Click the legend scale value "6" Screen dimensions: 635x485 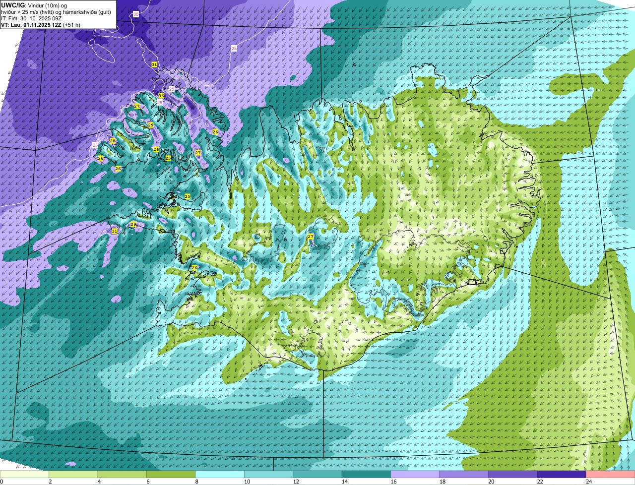(x=148, y=482)
